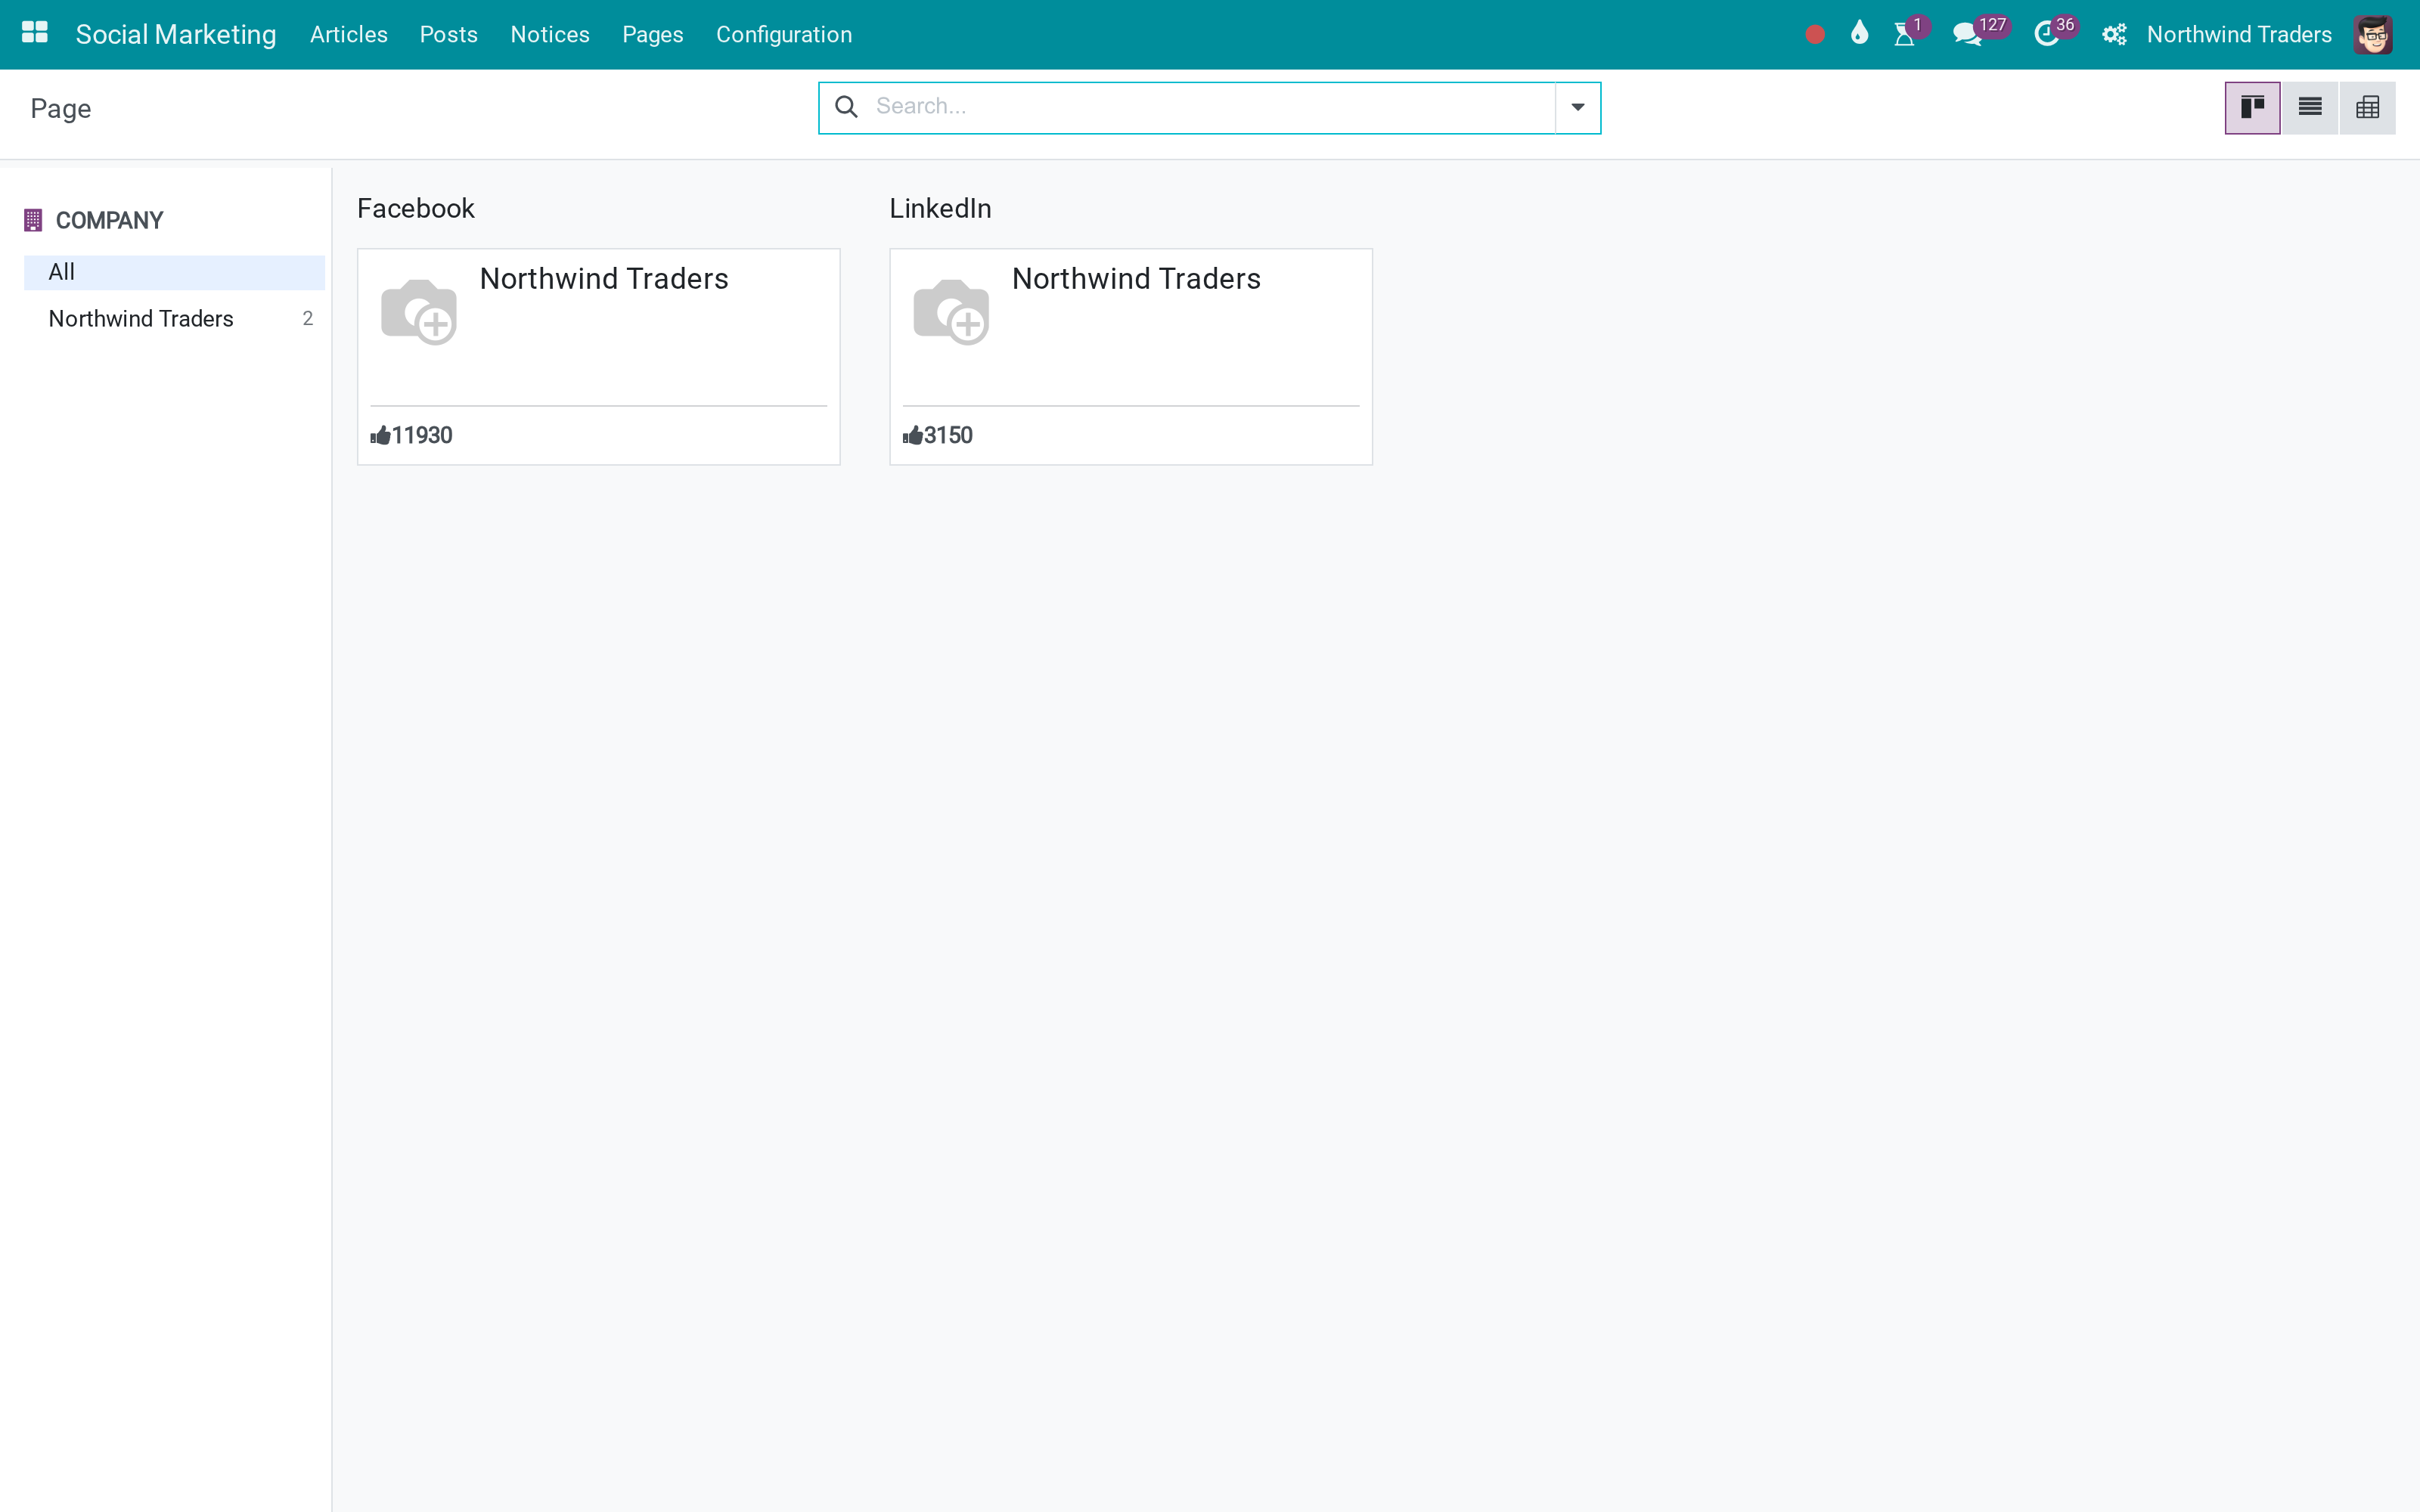Image resolution: width=2420 pixels, height=1512 pixels.
Task: Open the LinkedIn Northwind Traders card title
Action: pyautogui.click(x=1136, y=279)
